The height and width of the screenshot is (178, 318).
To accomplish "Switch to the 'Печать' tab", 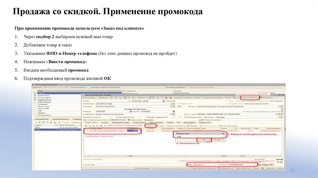I will coord(170,122).
